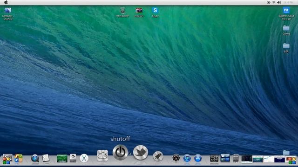Open the dark Dashboard gauge dock icon

coord(176,158)
